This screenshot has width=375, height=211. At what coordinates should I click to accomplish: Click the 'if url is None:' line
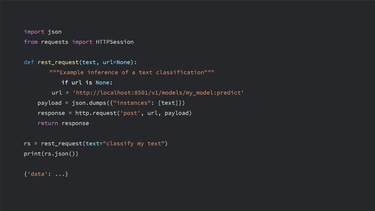point(87,83)
